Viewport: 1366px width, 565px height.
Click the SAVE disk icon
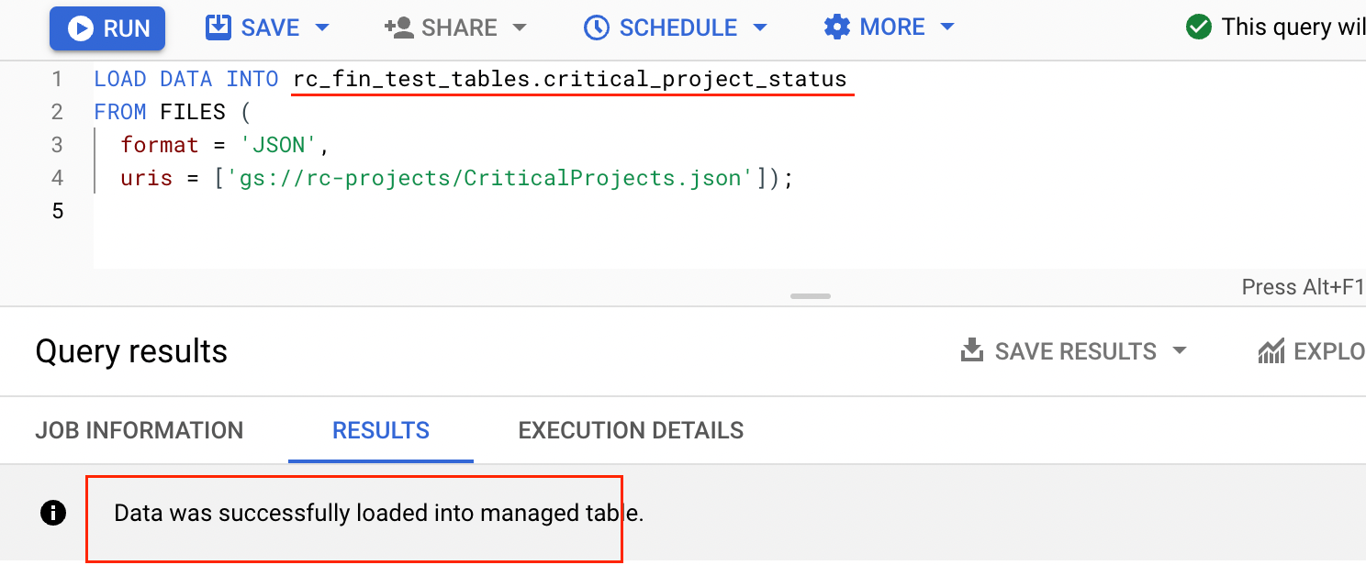coord(218,28)
